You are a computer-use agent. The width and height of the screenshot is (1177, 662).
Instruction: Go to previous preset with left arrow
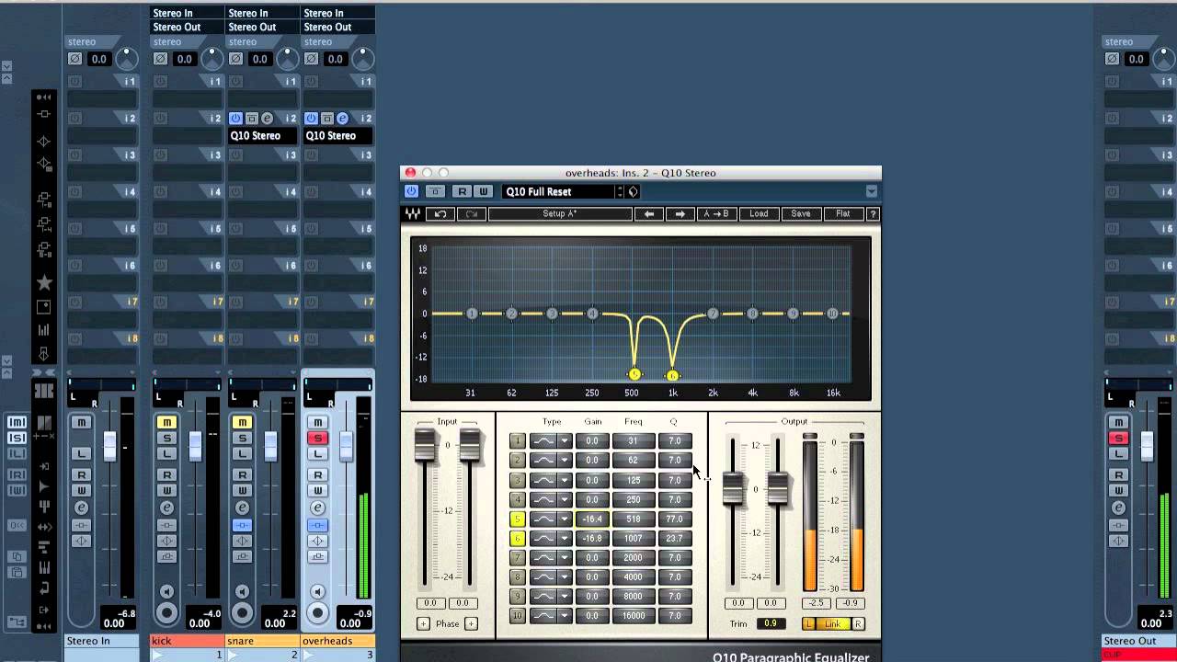coord(648,214)
